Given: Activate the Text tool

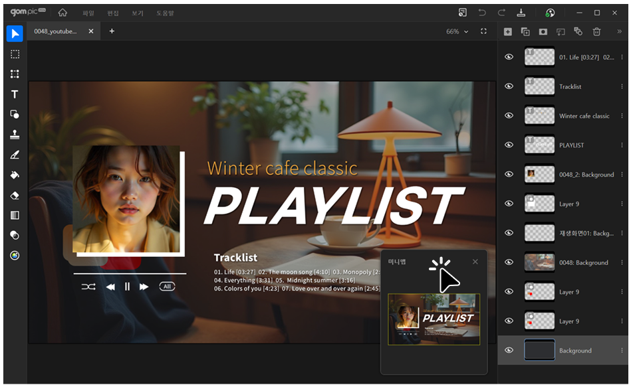Looking at the screenshot, I should tap(15, 94).
